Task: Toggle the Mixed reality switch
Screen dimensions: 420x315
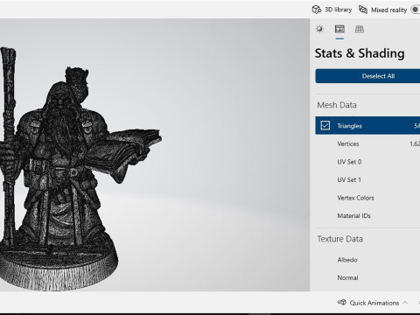Action: [416, 10]
